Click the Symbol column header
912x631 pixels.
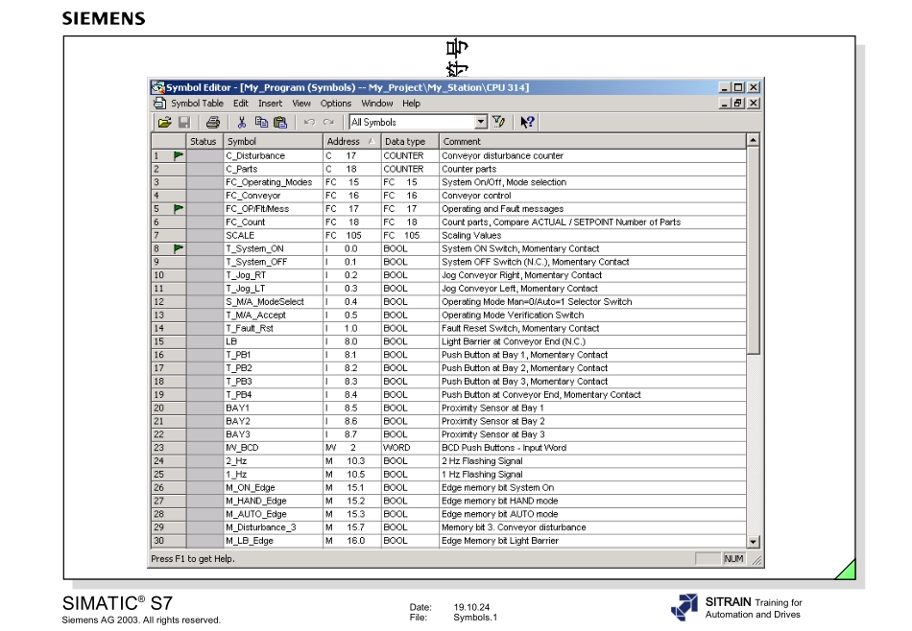pyautogui.click(x=273, y=141)
